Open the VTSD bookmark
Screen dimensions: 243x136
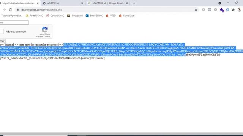(111, 15)
